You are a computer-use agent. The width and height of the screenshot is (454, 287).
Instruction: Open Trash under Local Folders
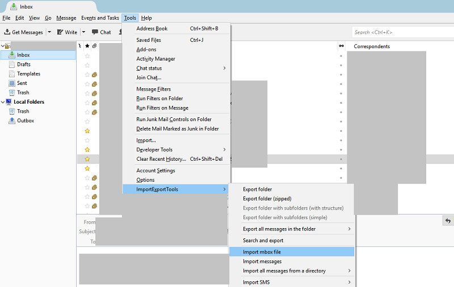coord(23,112)
